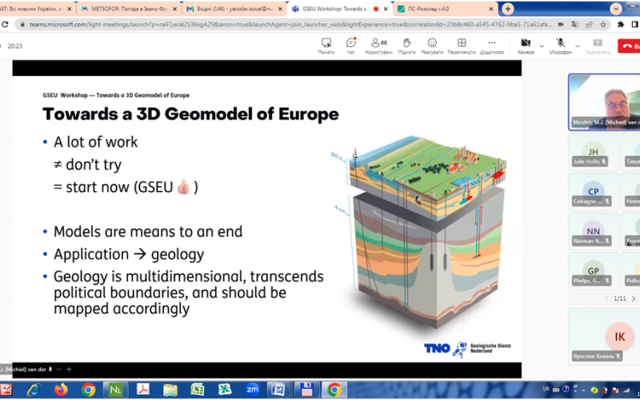Open Internet Explorer from the taskbar
Screen dimensions: 640x400
click(x=34, y=390)
